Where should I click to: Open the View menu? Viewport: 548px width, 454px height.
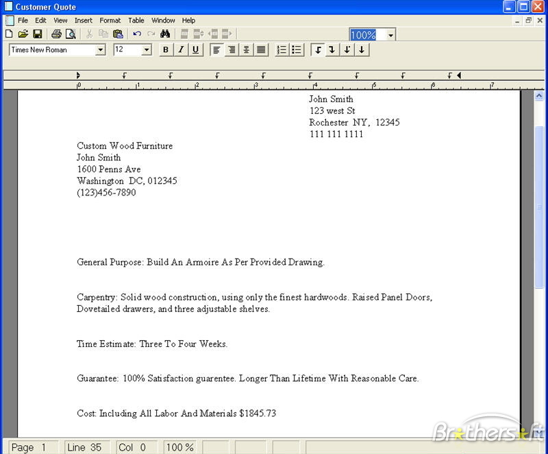click(60, 21)
